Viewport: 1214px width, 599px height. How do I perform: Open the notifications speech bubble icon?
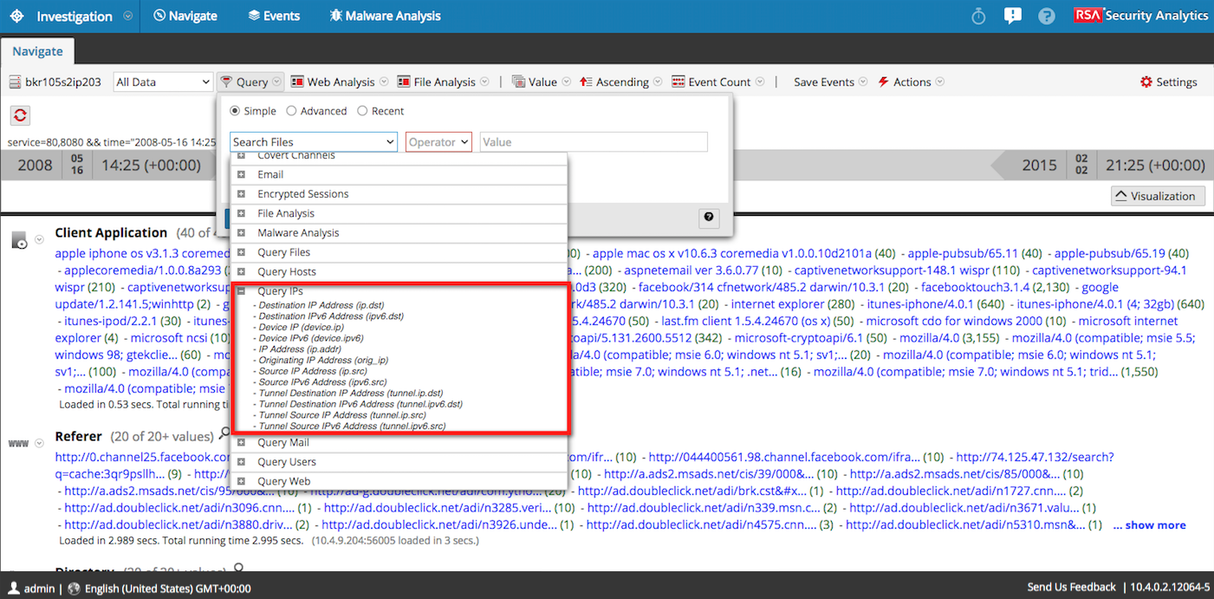pos(1012,16)
